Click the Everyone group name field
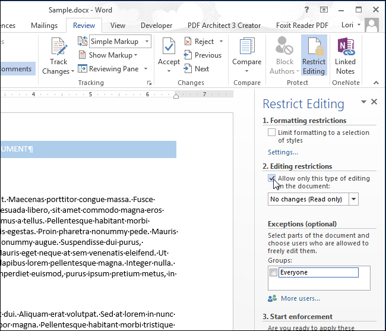386x331 pixels. coord(318,272)
